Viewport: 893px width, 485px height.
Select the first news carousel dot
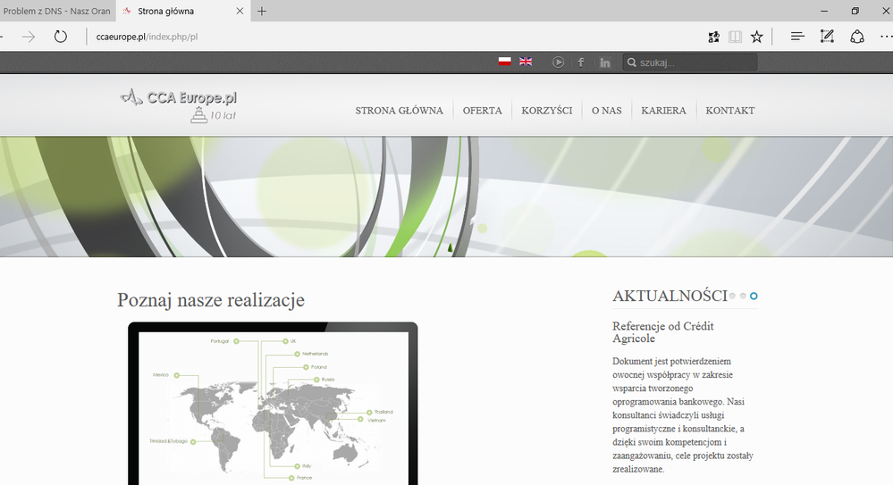(x=733, y=296)
